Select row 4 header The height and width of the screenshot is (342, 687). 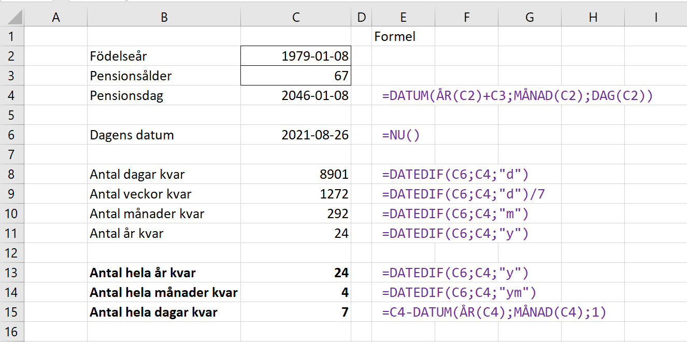pos(12,96)
